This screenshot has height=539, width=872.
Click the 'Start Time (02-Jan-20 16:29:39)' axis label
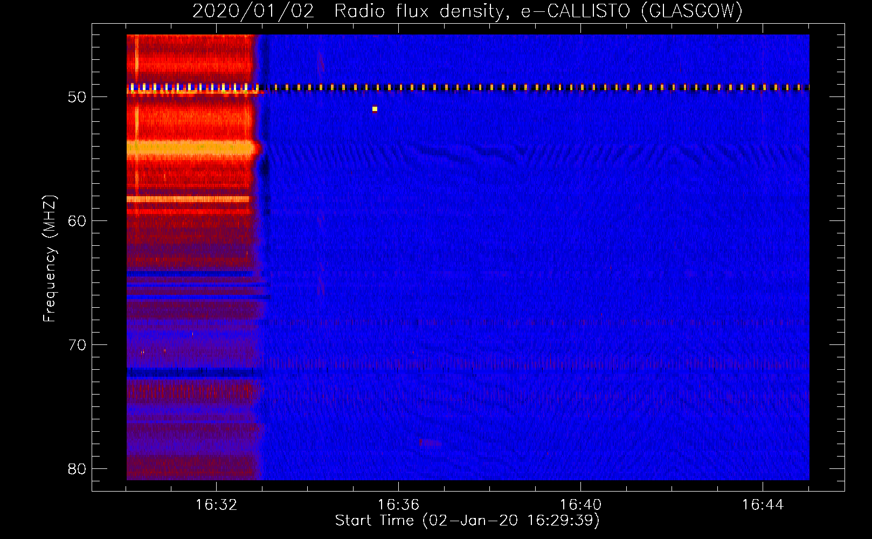[467, 521]
